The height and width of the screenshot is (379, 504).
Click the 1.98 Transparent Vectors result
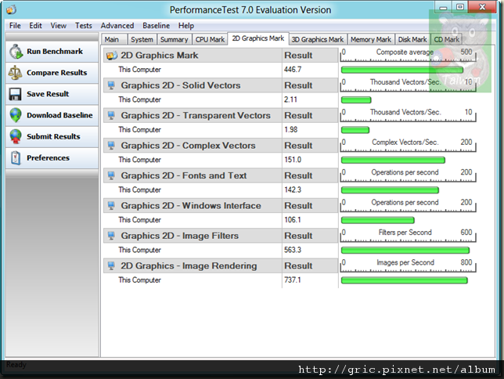290,130
